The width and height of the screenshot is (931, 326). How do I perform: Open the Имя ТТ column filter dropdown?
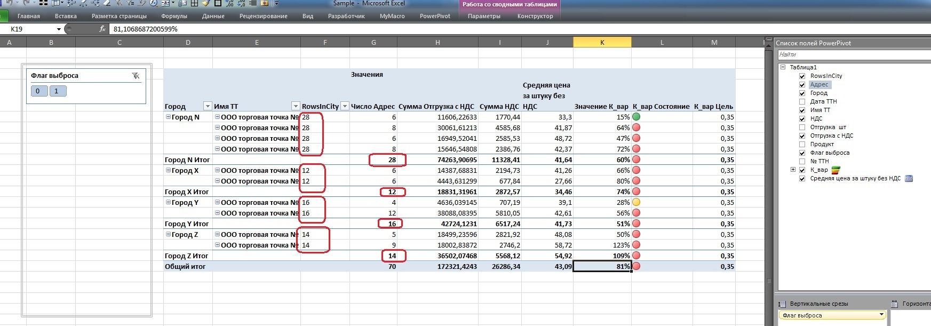click(296, 106)
